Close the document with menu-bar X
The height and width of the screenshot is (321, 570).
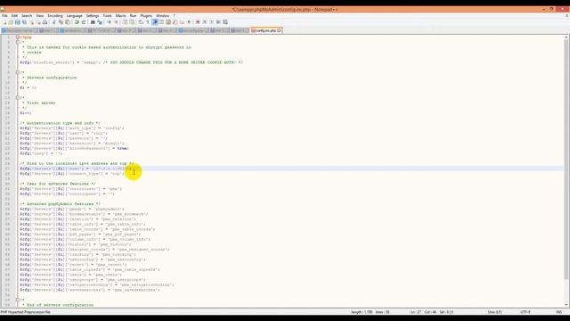tap(566, 16)
